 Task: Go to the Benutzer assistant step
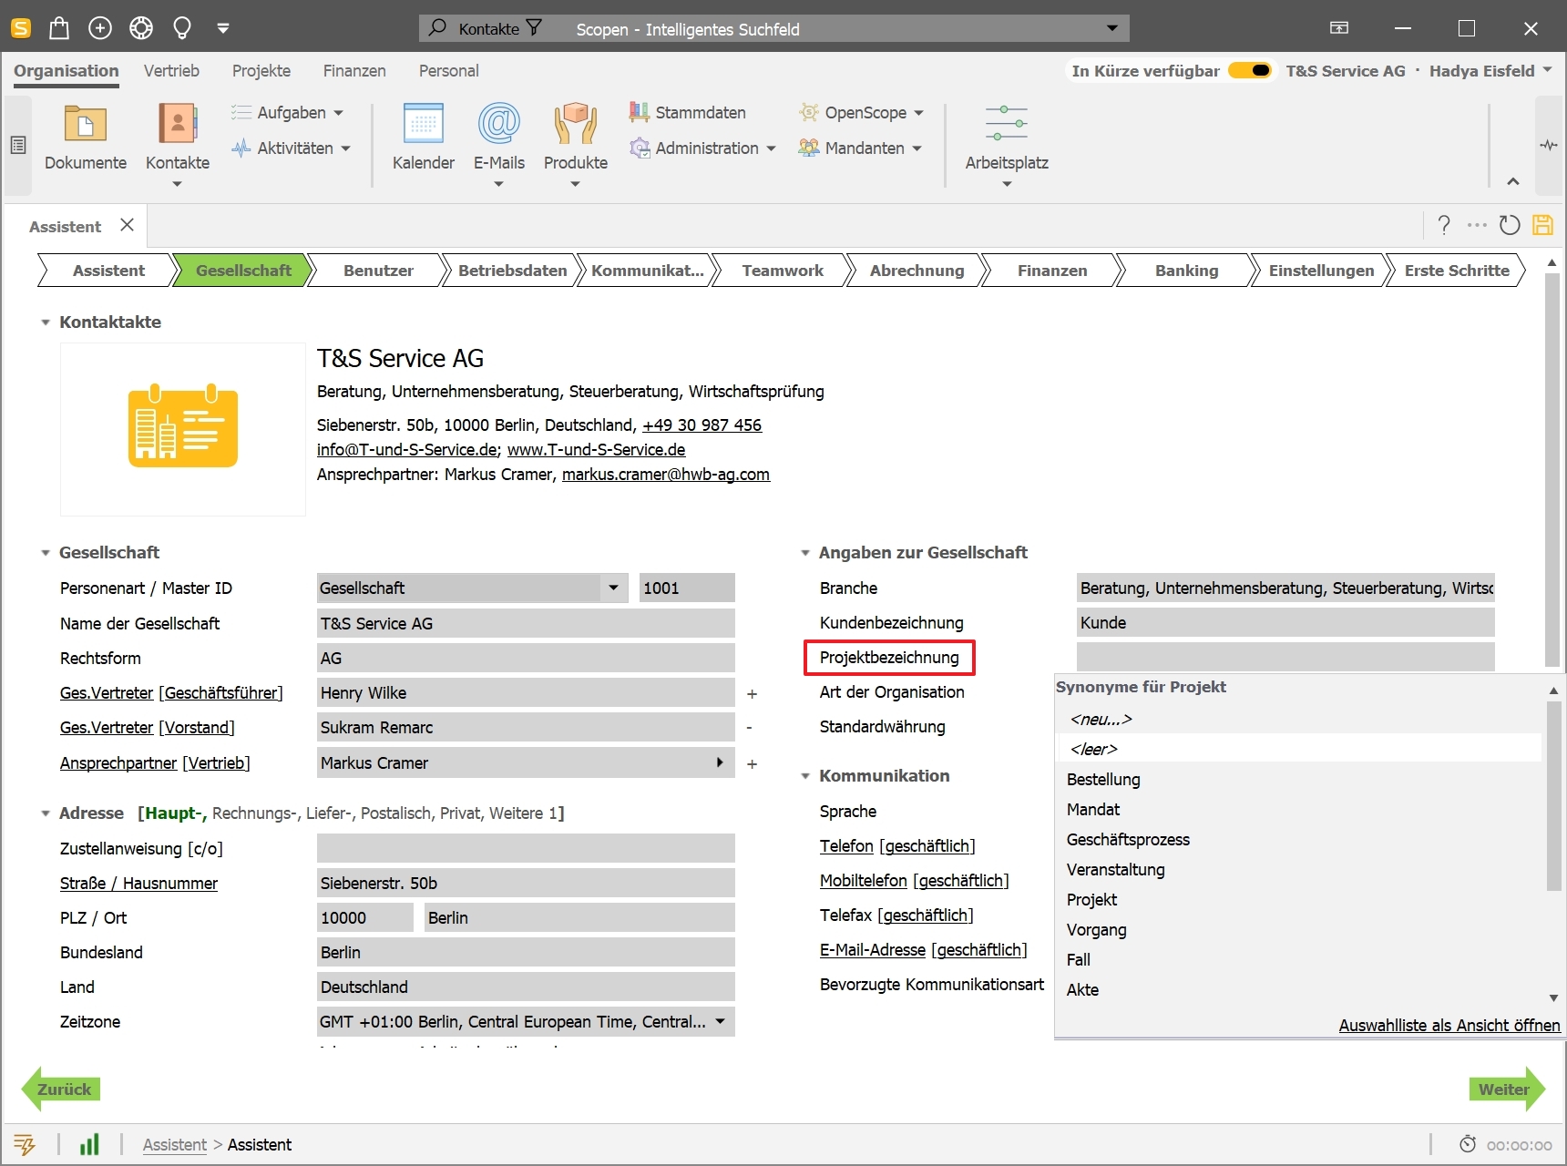378,271
